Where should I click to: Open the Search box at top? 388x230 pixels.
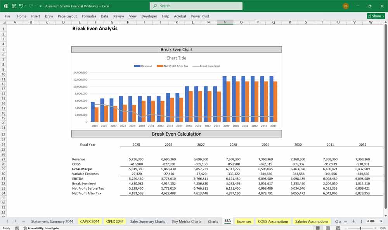click(196, 6)
